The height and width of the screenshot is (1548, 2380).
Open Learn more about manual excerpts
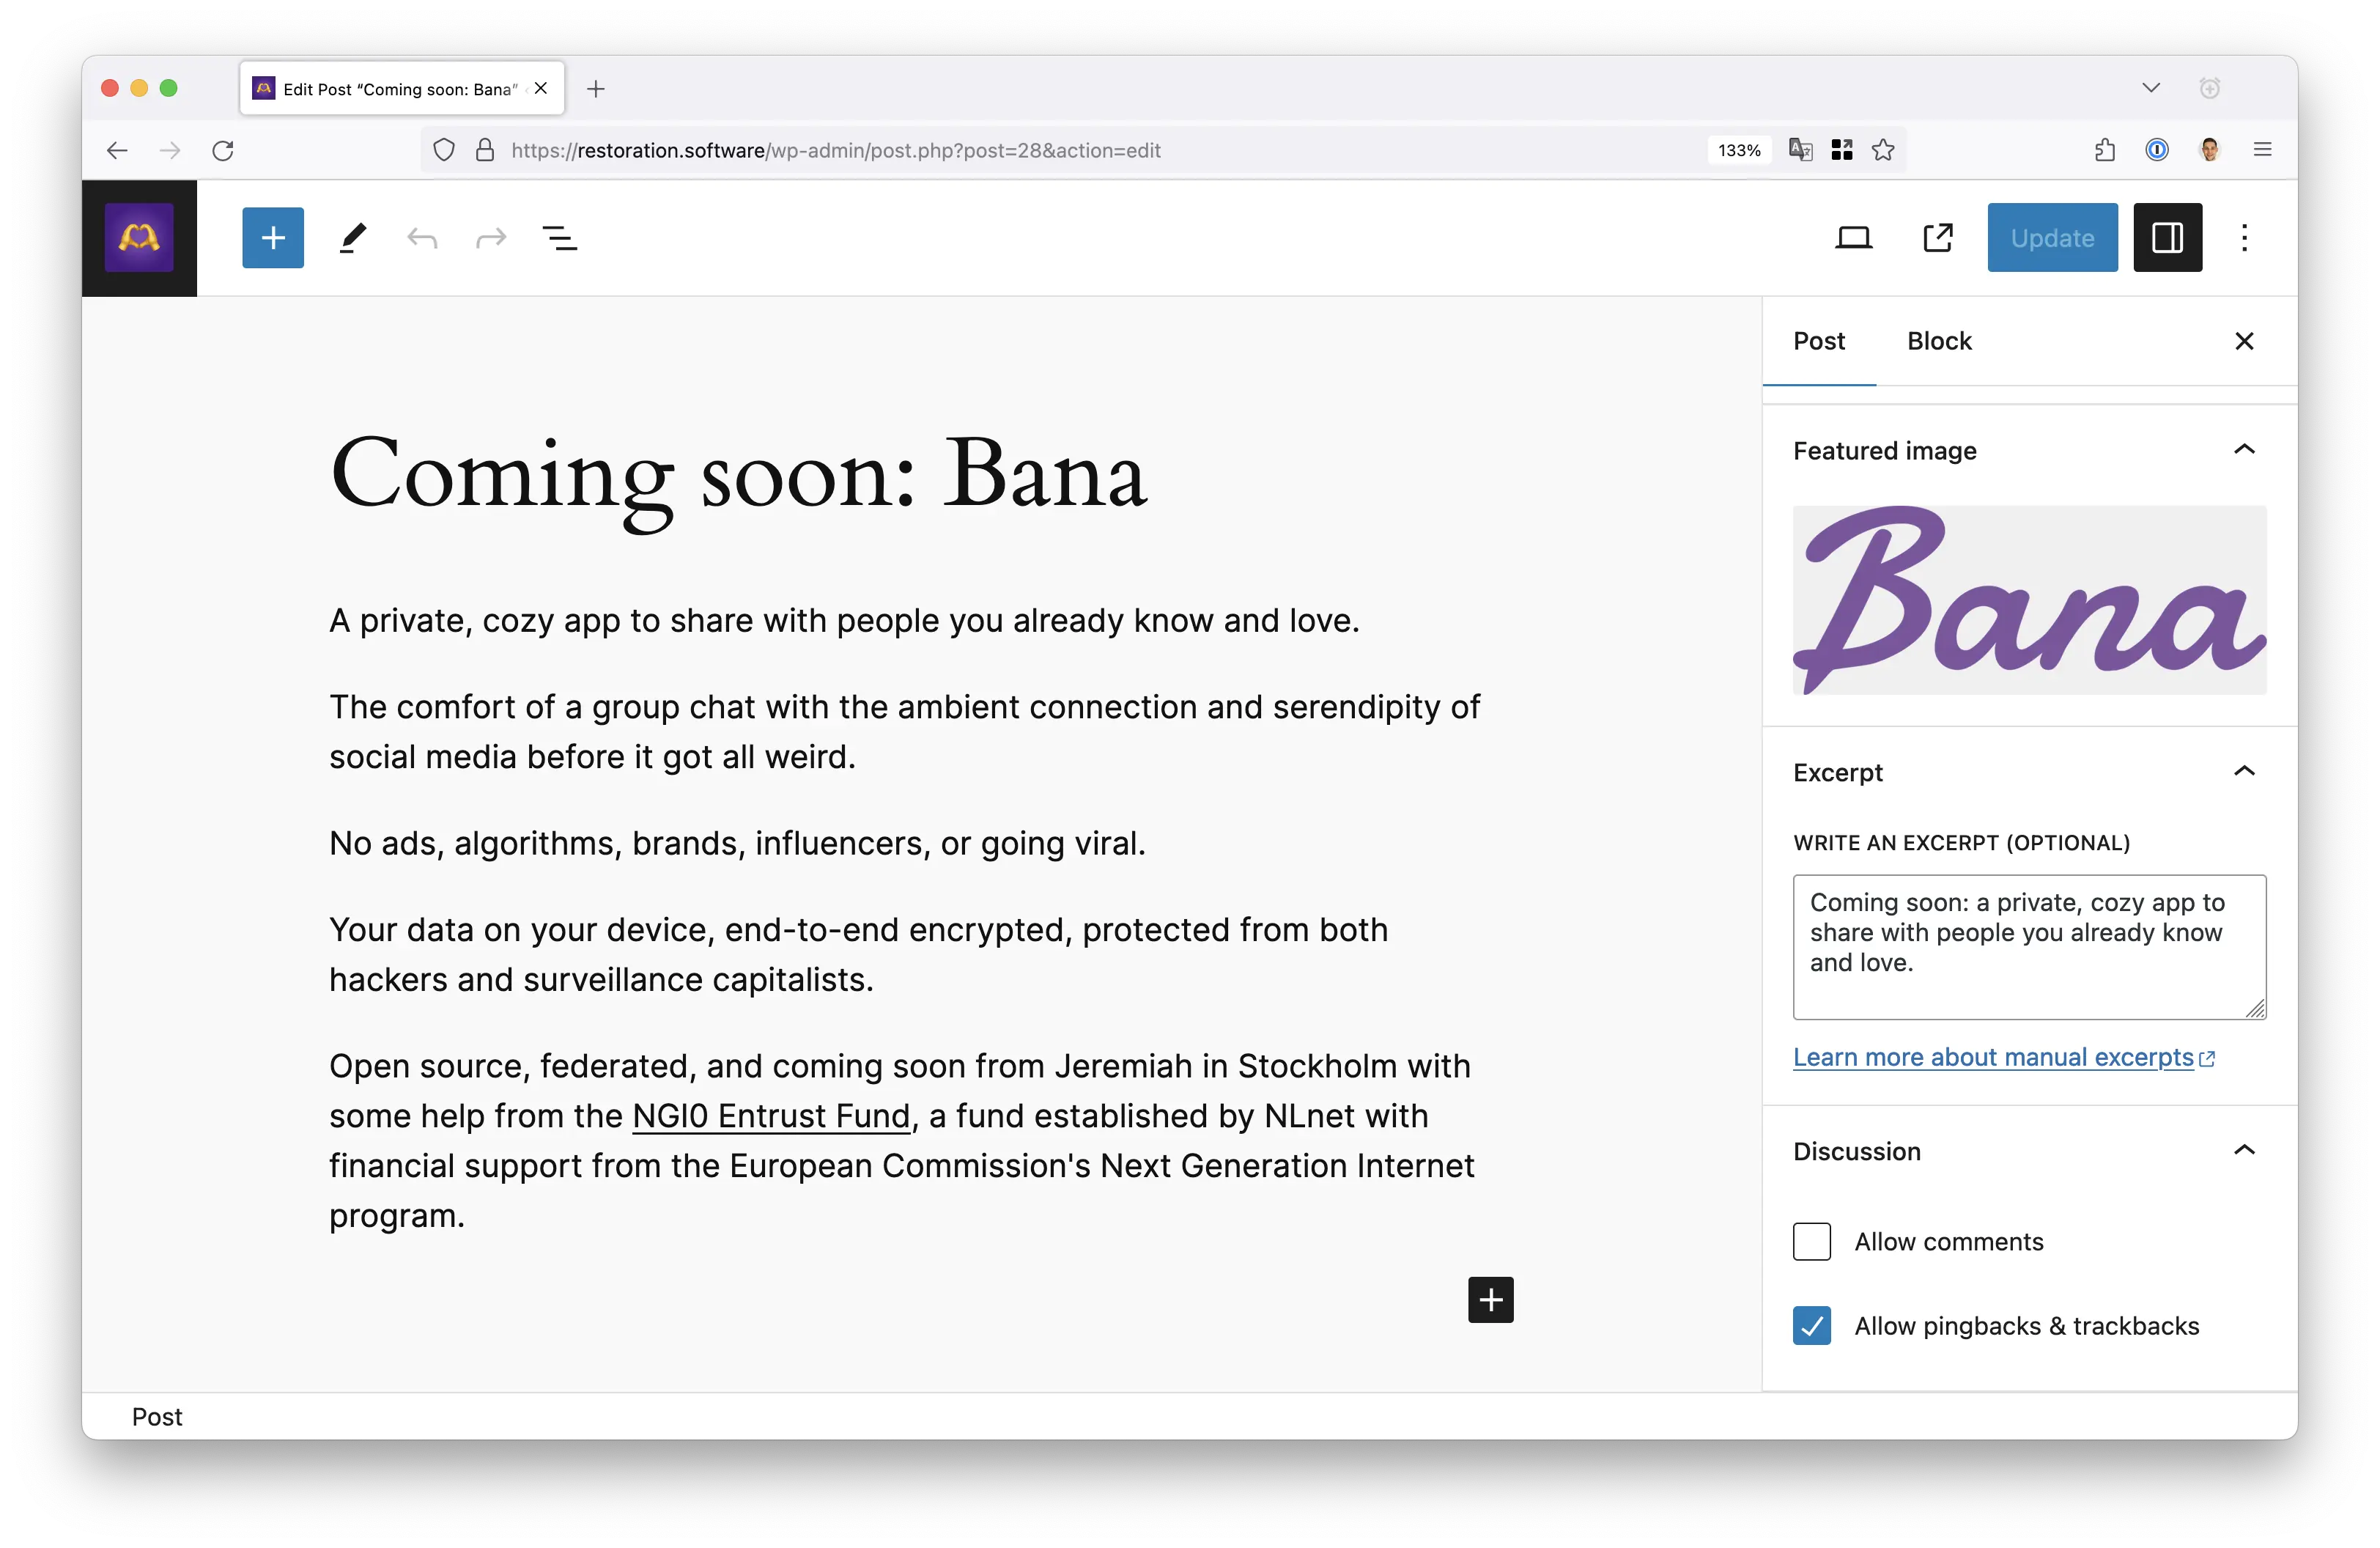pyautogui.click(x=1993, y=1057)
